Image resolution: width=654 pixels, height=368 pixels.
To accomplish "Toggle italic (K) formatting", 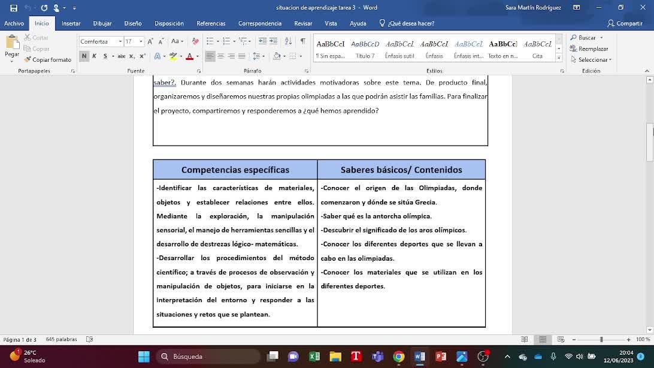I will [94, 56].
